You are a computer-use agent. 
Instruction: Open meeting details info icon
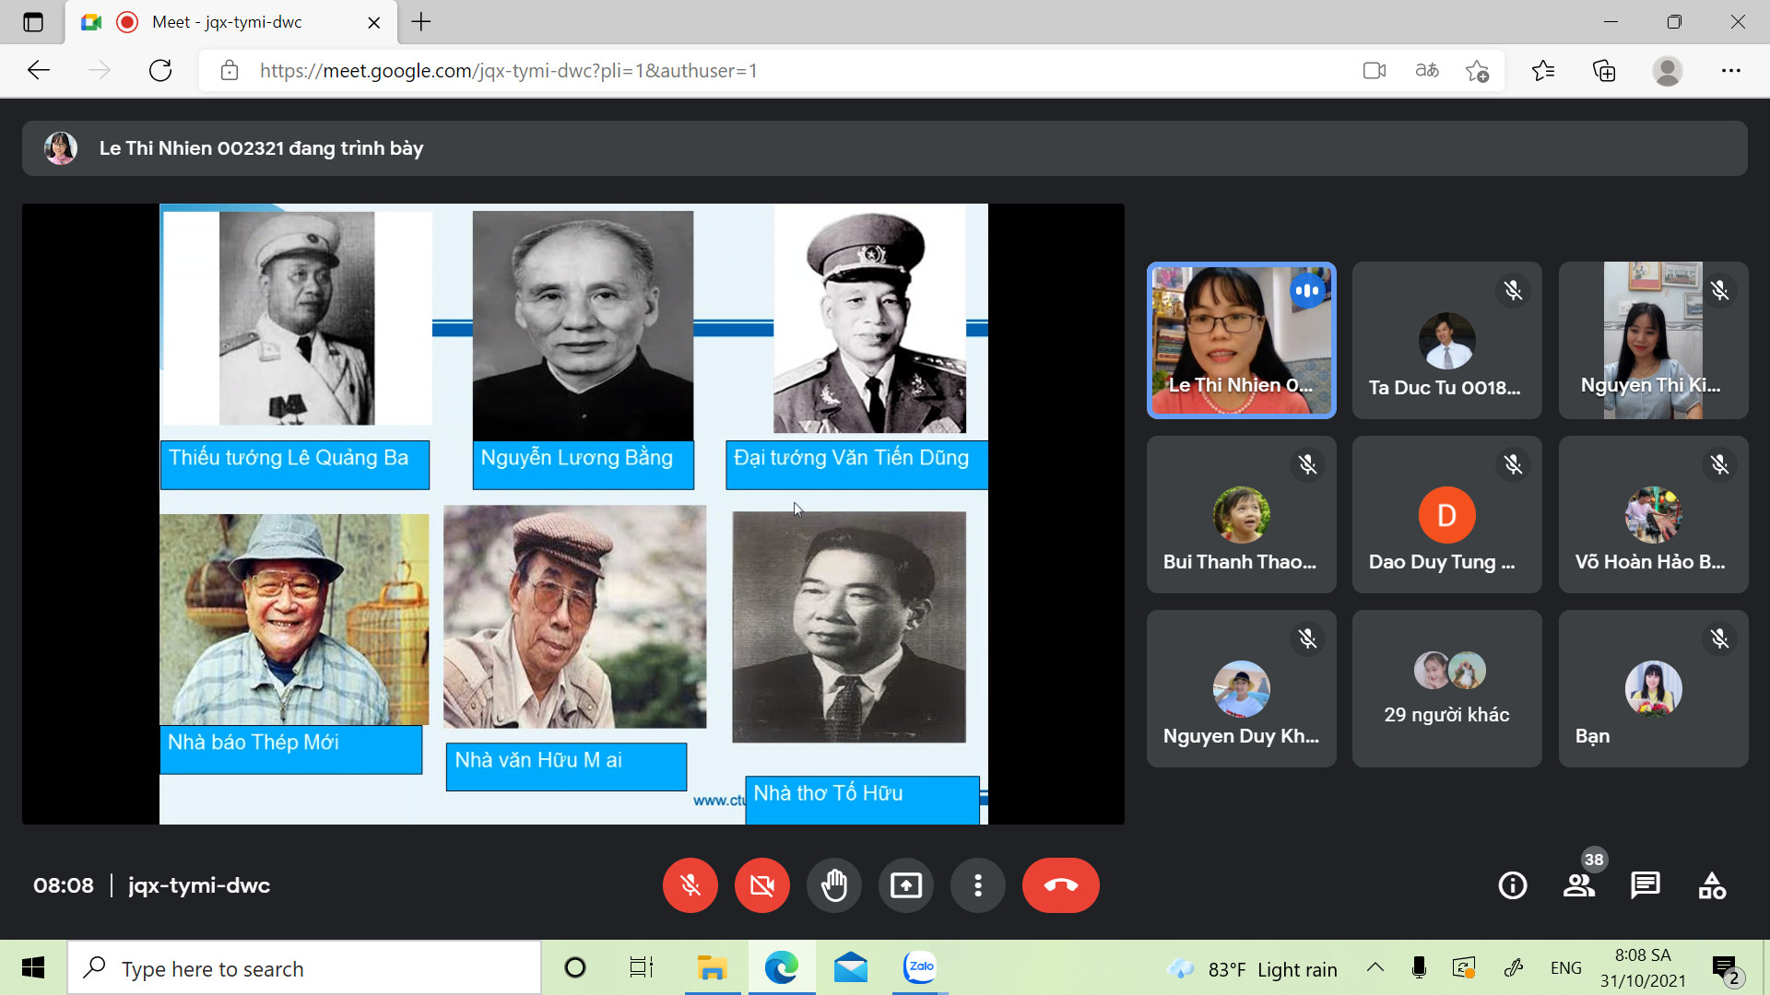coord(1512,885)
